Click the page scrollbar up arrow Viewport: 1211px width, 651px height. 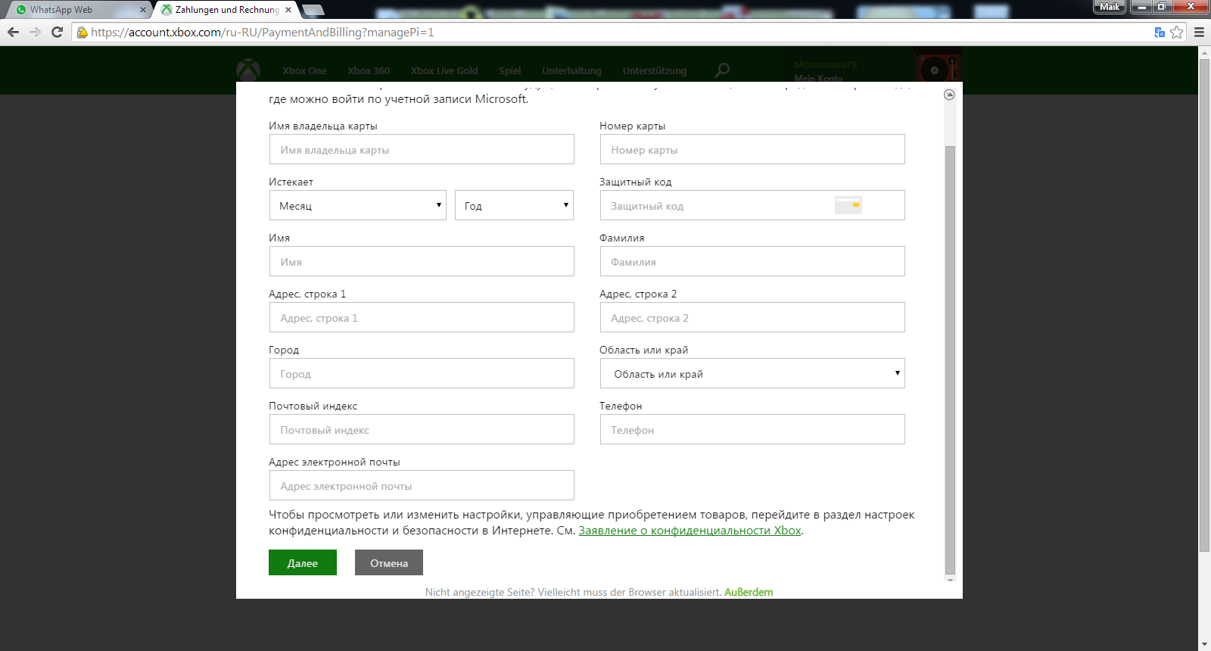pos(1204,52)
